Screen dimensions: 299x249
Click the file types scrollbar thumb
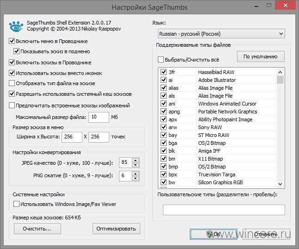(280, 80)
